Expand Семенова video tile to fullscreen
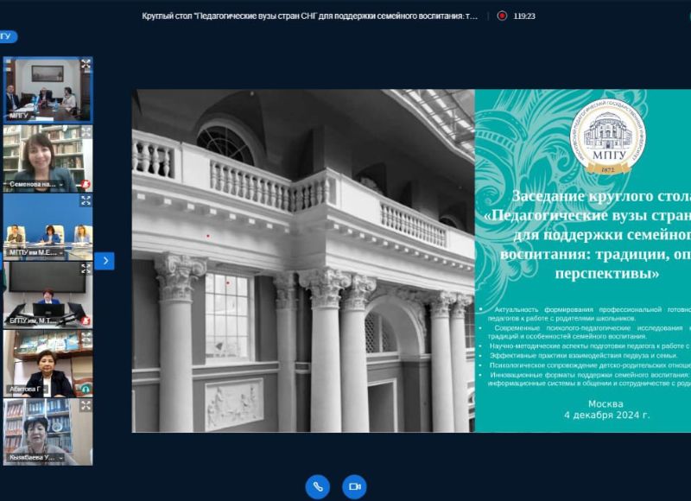The height and width of the screenshot is (501, 691). (x=86, y=133)
